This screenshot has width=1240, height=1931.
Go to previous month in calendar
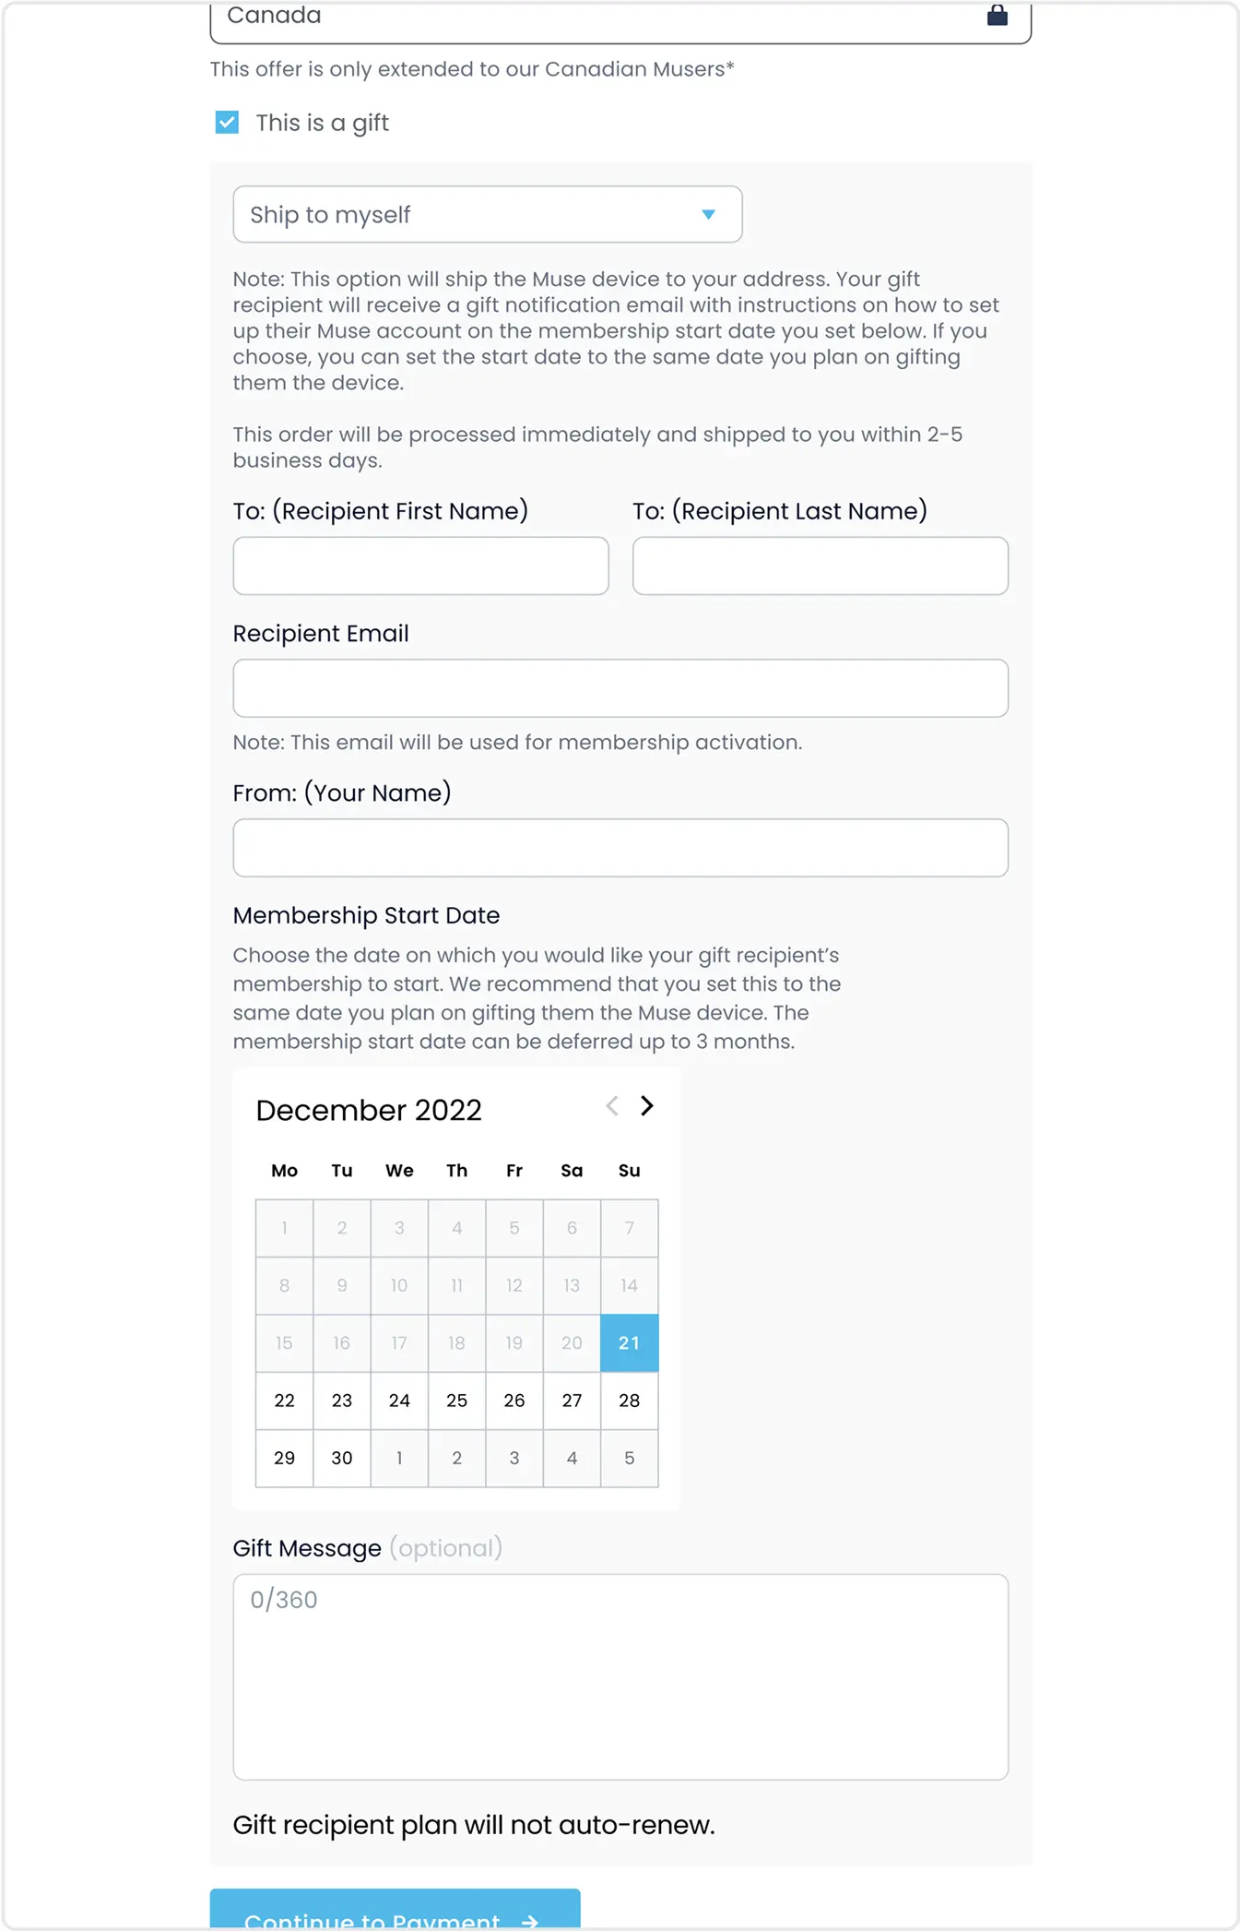pyautogui.click(x=612, y=1105)
